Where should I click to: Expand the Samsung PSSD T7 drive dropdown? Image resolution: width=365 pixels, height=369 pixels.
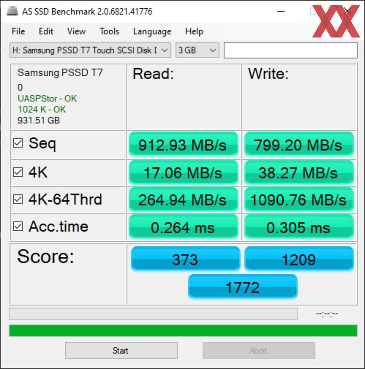coord(90,50)
